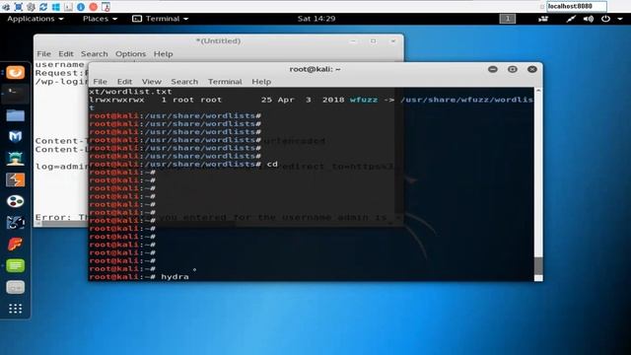The width and height of the screenshot is (631, 355).
Task: Show all applications grid in the dock
Action: click(x=16, y=309)
